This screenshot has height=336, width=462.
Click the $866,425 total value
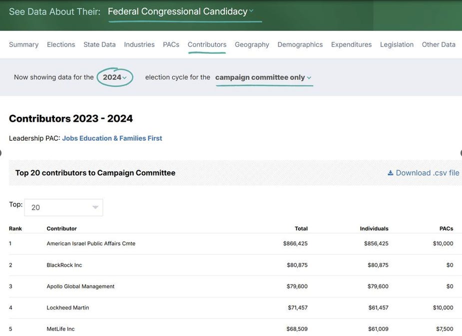[x=295, y=244]
